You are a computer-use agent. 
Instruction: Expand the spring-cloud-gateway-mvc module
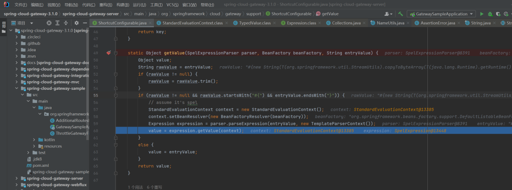pos(17,82)
